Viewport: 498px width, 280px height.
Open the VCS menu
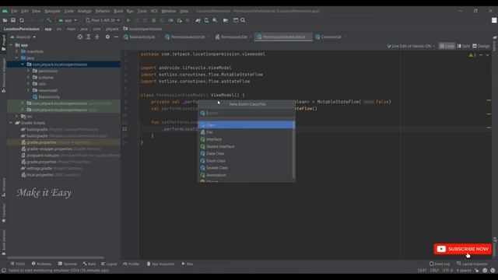[x=154, y=11]
